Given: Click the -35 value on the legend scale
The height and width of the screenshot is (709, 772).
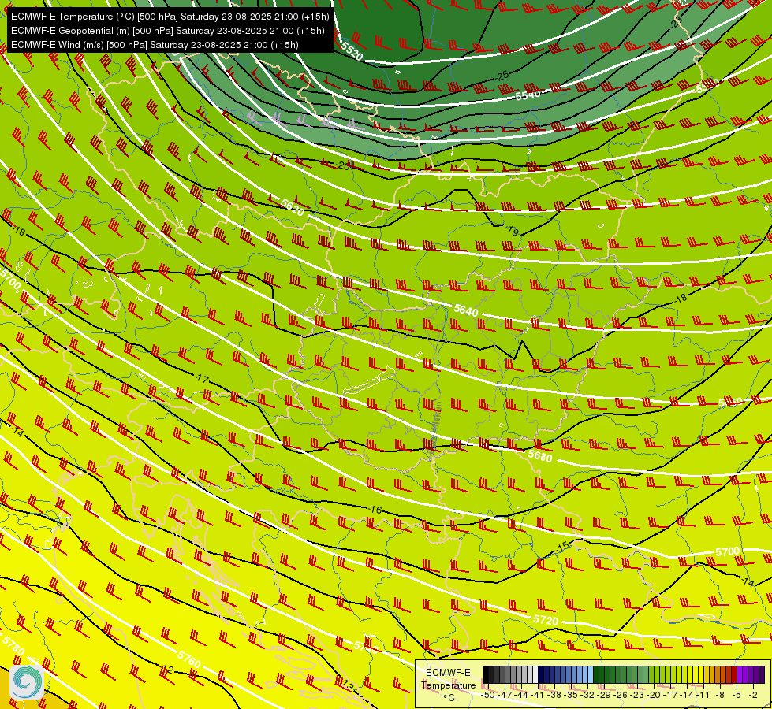Looking at the screenshot, I should [572, 695].
